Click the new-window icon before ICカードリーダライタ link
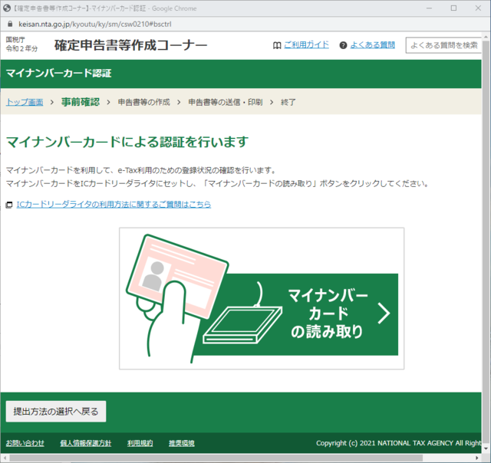 pos(9,205)
